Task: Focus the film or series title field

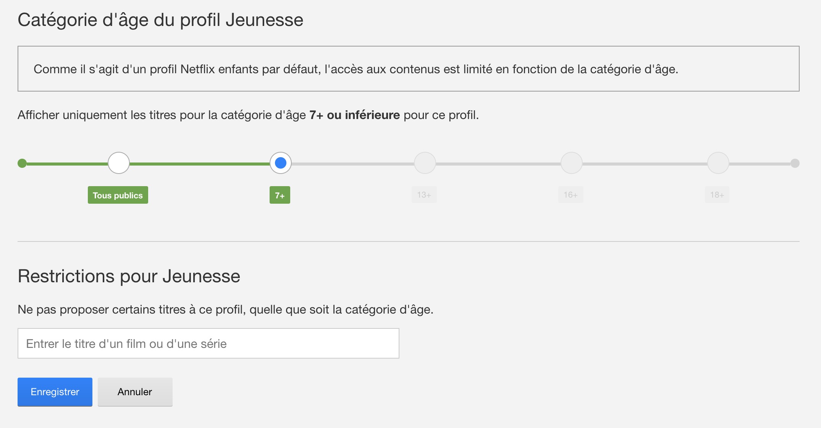Action: pos(208,343)
